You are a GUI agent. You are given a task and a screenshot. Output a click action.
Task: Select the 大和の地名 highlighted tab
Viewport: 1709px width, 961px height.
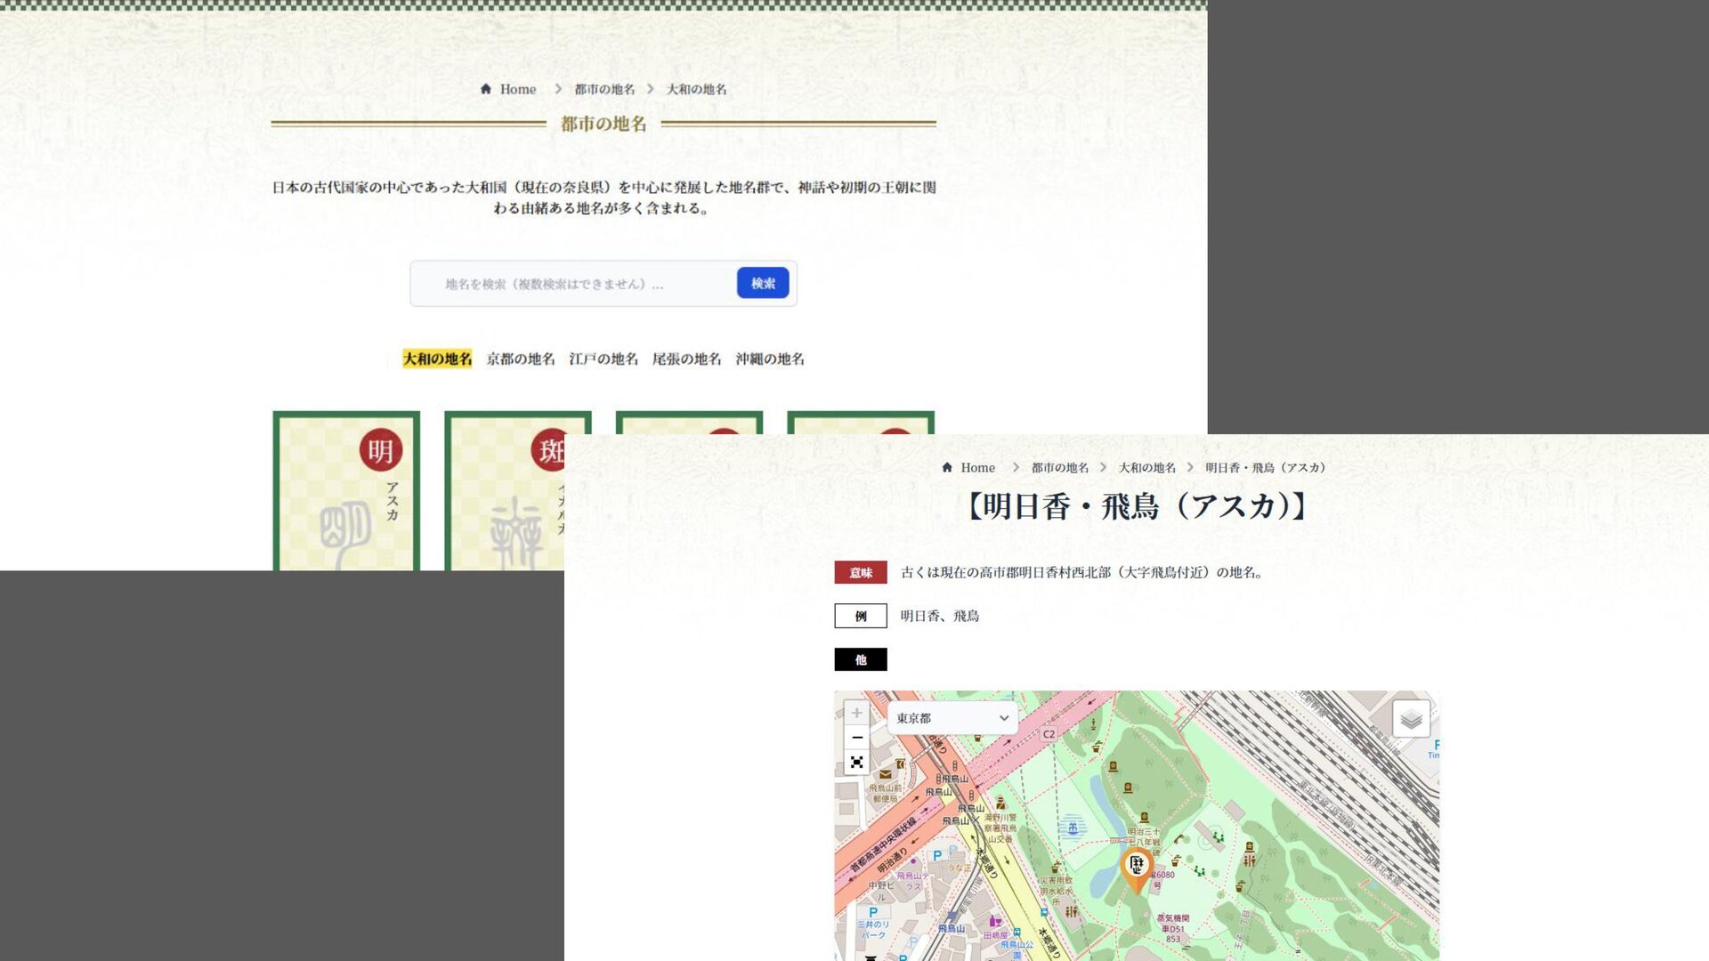pos(437,359)
